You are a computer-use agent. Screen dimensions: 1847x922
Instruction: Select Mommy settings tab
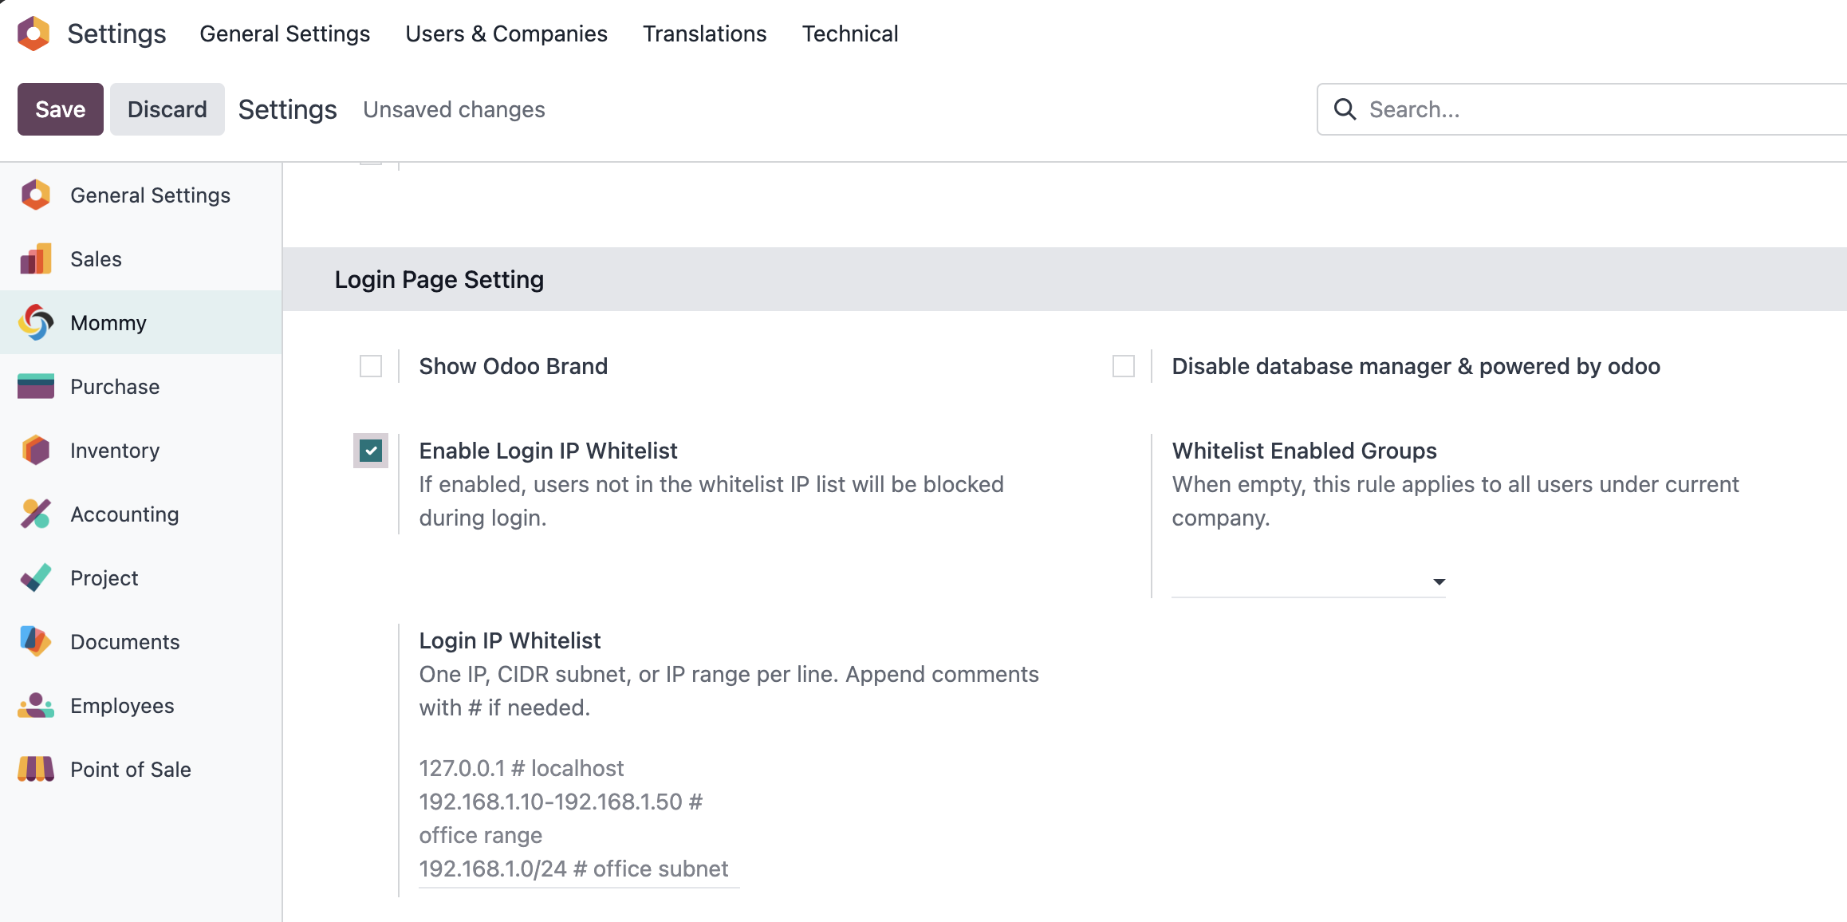click(141, 323)
